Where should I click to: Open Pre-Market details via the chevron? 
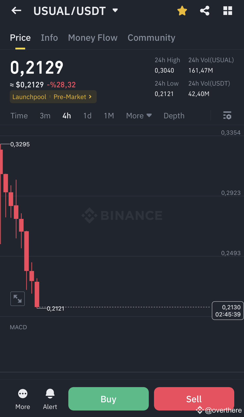point(73,97)
